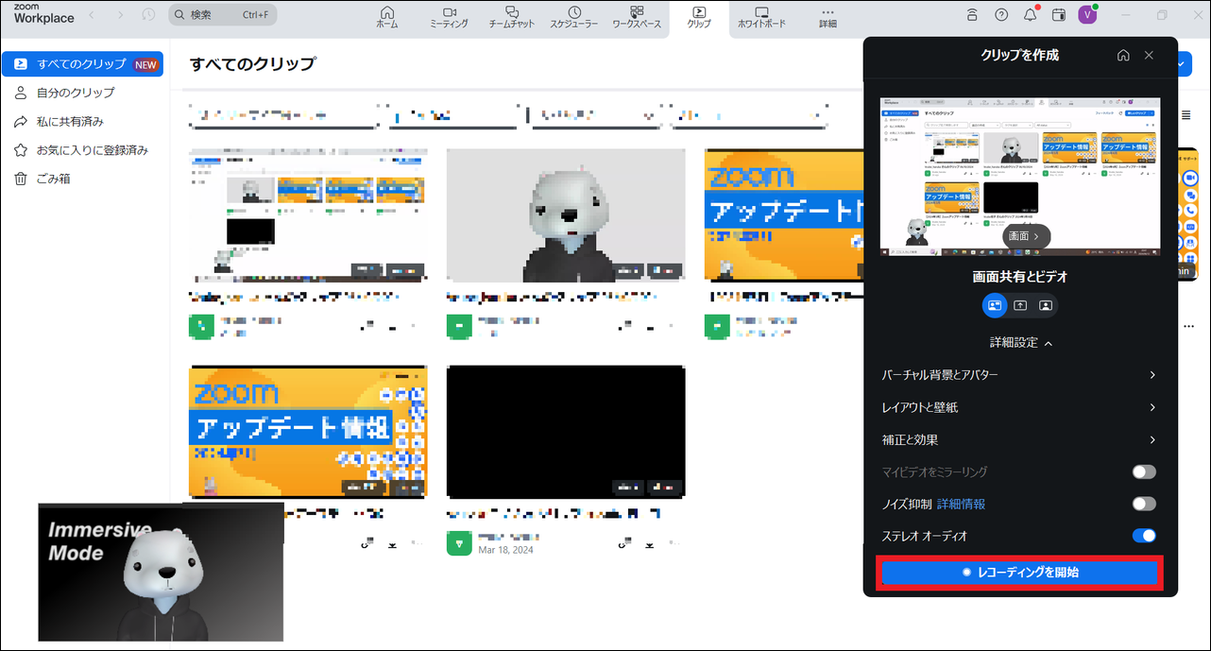This screenshot has height=651, width=1211.
Task: Turn off the ステレオ オーディオ switch
Action: [x=1144, y=536]
